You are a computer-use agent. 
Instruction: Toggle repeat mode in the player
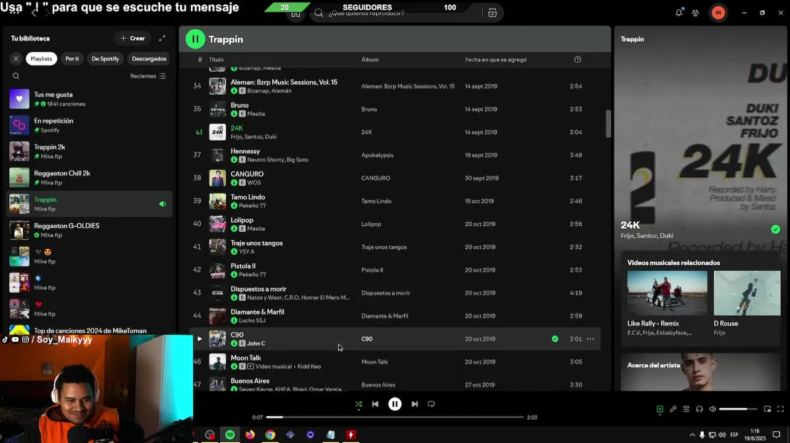431,404
